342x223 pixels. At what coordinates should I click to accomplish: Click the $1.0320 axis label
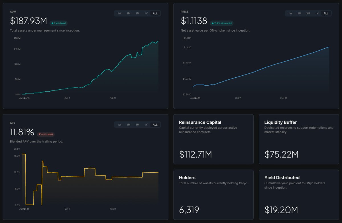tap(187, 79)
